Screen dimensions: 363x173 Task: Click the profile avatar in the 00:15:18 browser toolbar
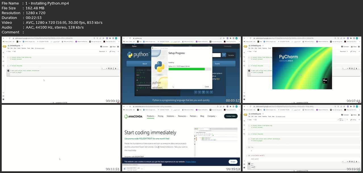(236, 106)
